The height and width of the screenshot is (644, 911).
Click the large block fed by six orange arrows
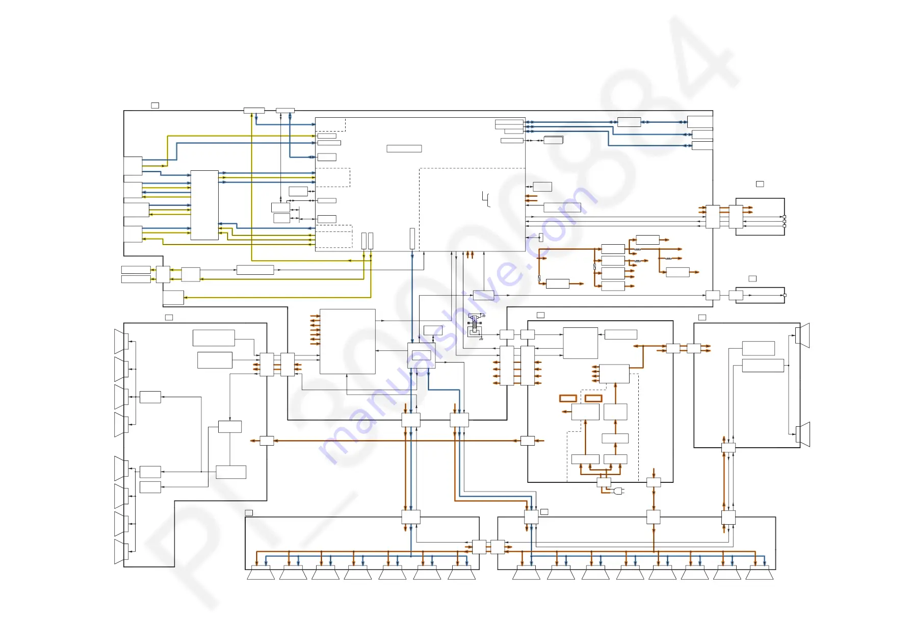[x=348, y=342]
